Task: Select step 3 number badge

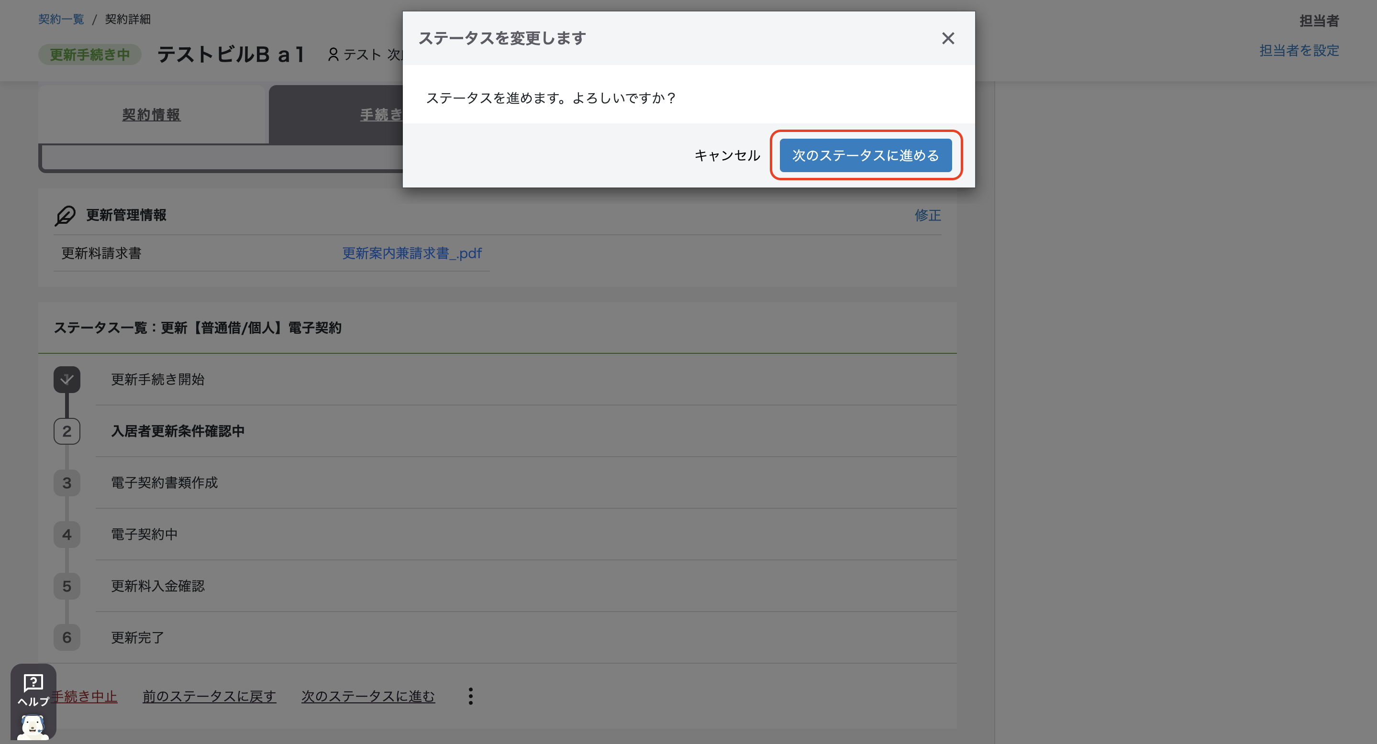Action: click(67, 483)
